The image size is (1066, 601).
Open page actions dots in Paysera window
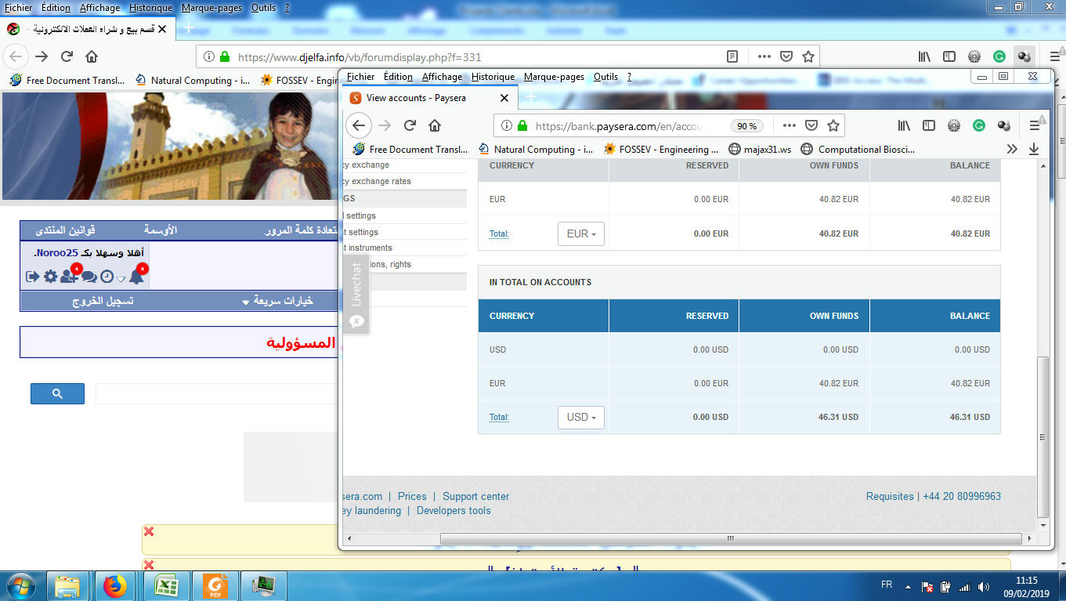pos(789,125)
